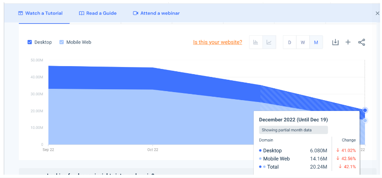Download chart data icon

point(335,42)
